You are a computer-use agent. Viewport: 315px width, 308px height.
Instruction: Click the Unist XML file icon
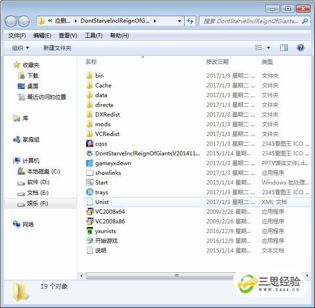coord(90,202)
